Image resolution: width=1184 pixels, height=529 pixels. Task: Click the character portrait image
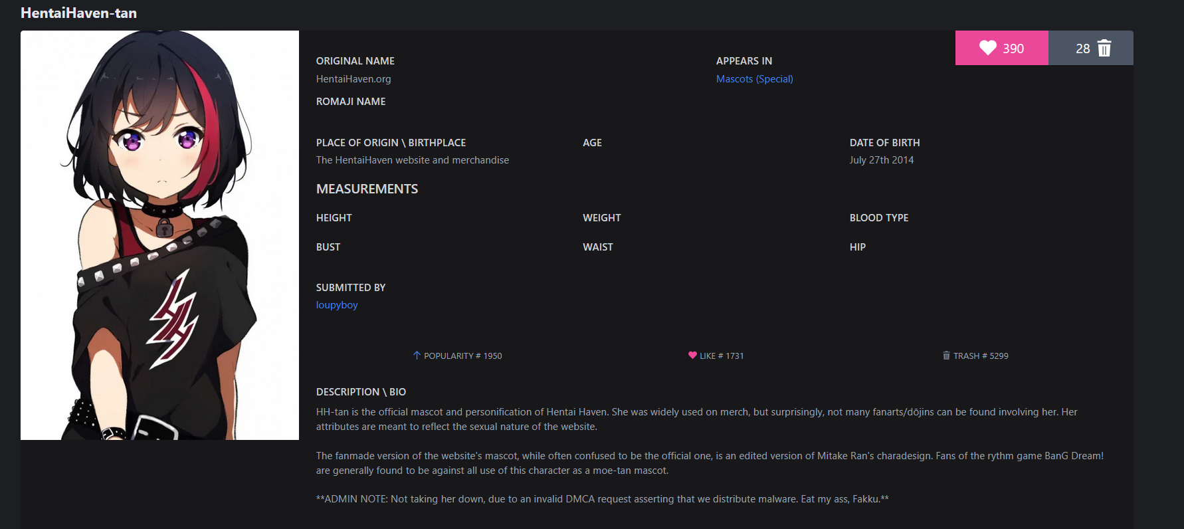tap(159, 235)
